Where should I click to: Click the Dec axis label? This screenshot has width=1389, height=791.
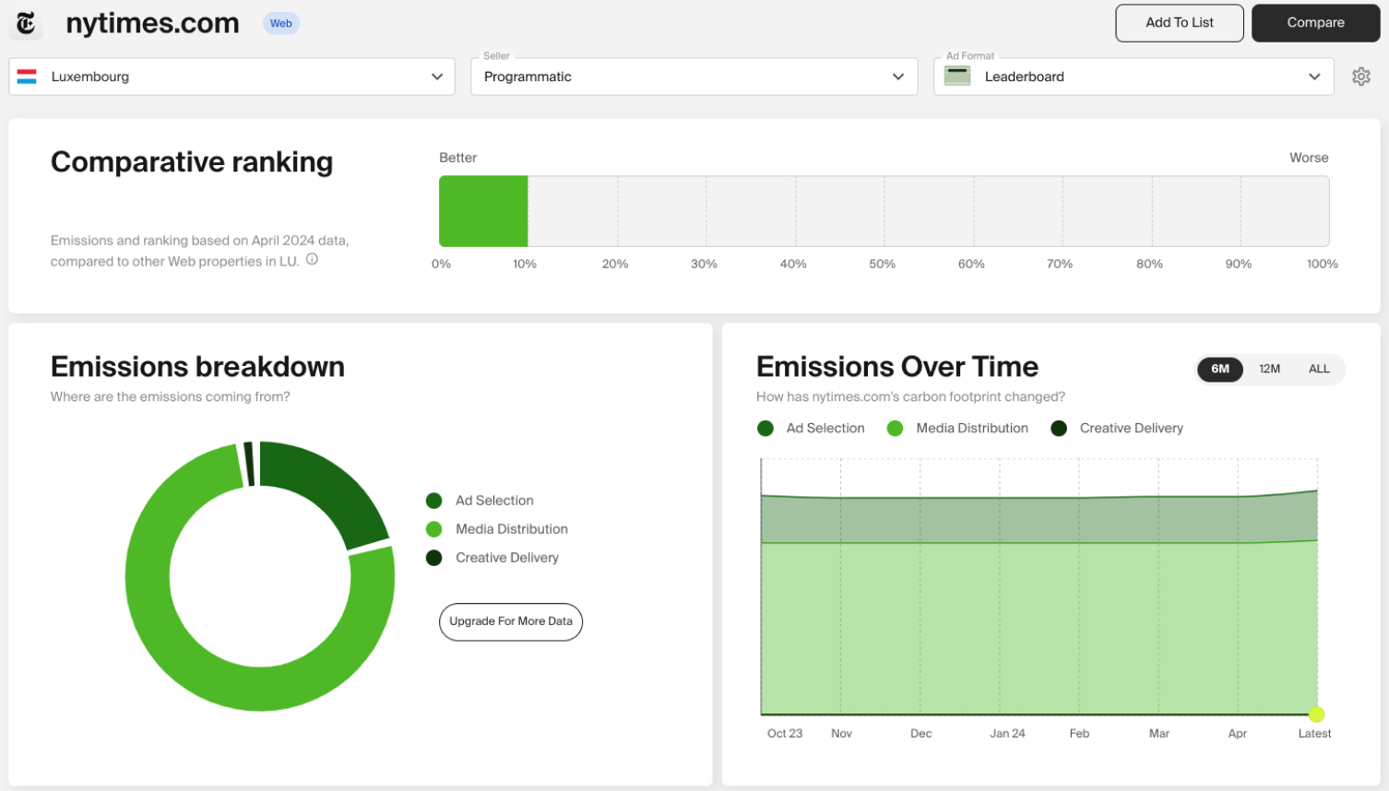tap(920, 734)
